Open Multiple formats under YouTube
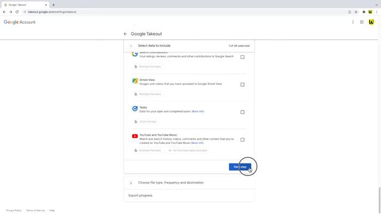Viewport: 381px width, 214px height. tap(148, 150)
